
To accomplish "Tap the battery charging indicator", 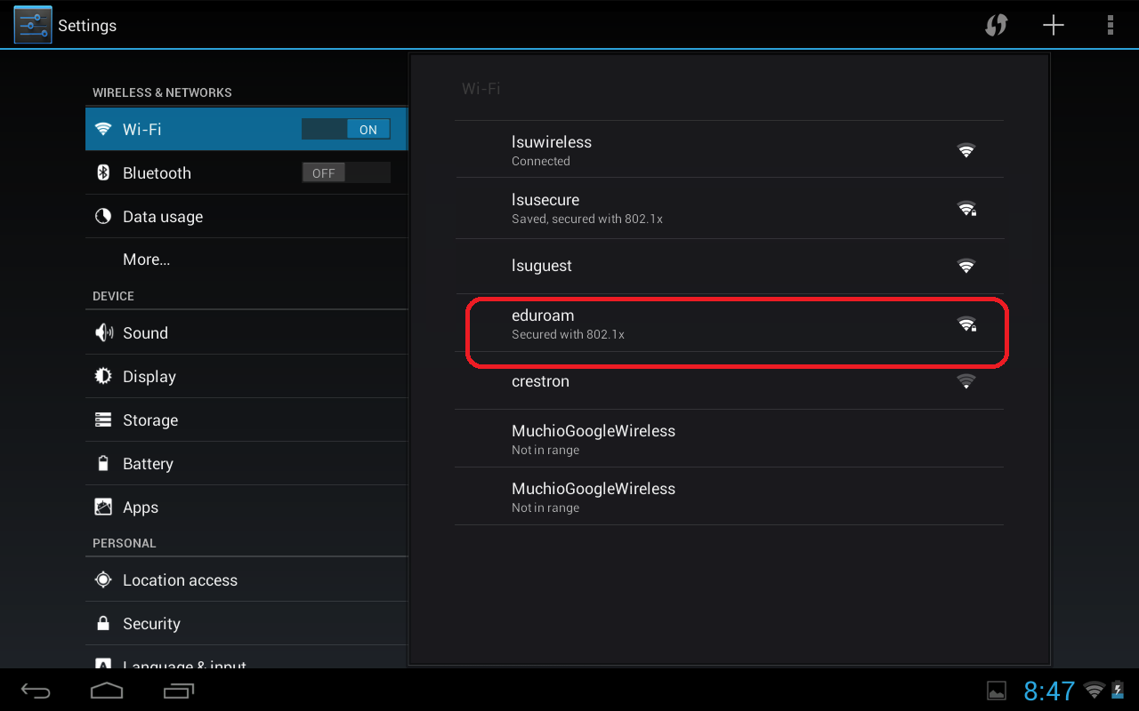I will pyautogui.click(x=1118, y=690).
